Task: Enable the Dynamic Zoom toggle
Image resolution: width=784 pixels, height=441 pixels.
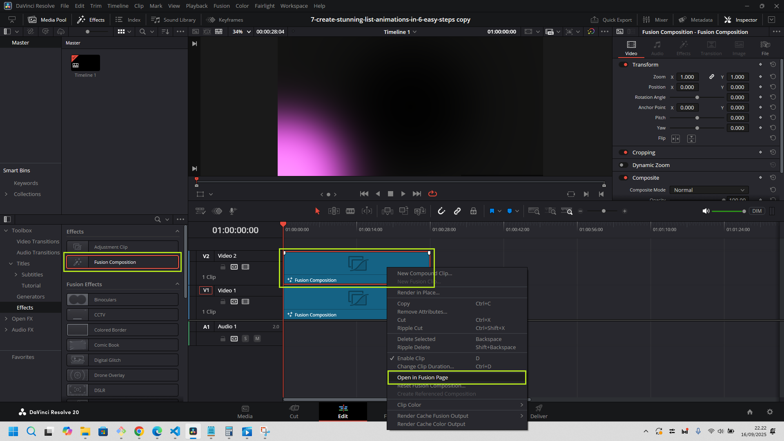Action: [x=624, y=165]
